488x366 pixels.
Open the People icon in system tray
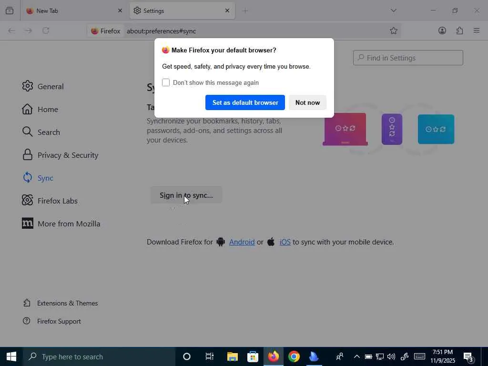339,356
